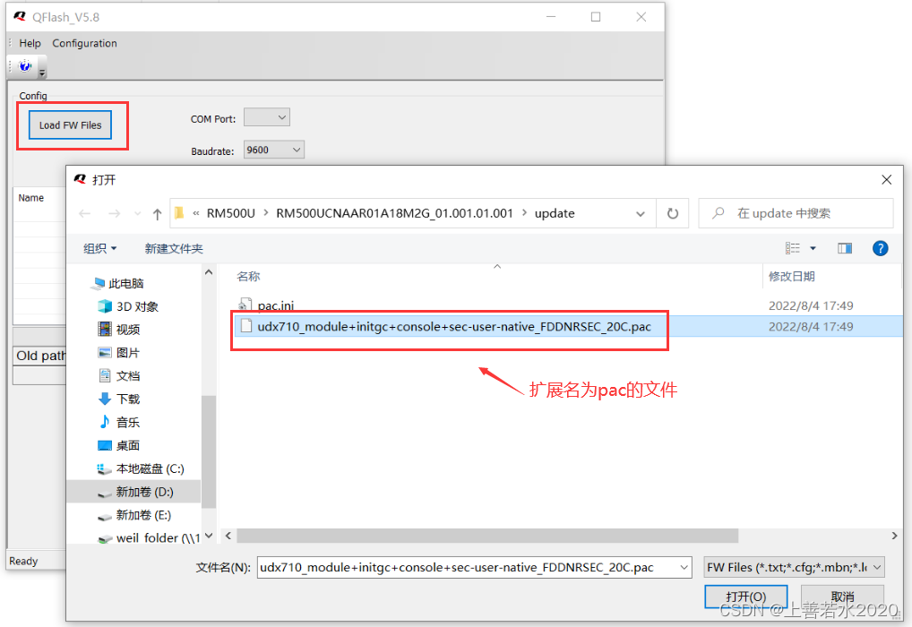
Task: Click horizontal scrollbar left arrow
Action: (228, 536)
